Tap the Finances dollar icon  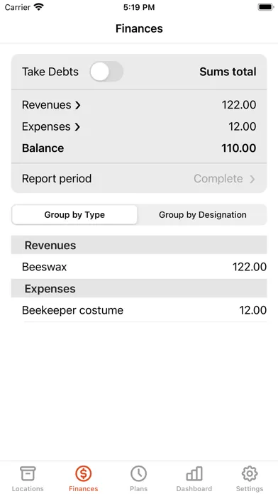[x=84, y=473]
